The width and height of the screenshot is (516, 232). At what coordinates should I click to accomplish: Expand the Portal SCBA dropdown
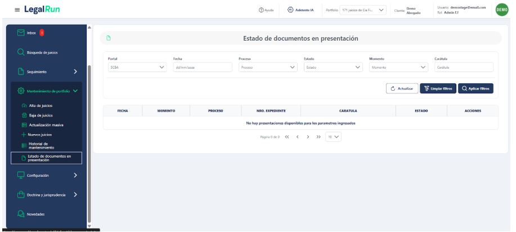(137, 67)
